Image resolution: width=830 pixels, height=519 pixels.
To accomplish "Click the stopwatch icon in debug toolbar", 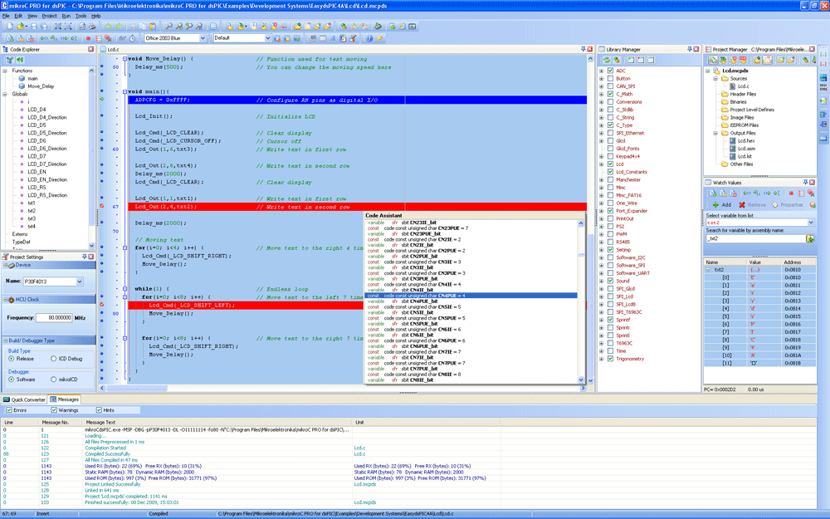I will click(x=132, y=38).
